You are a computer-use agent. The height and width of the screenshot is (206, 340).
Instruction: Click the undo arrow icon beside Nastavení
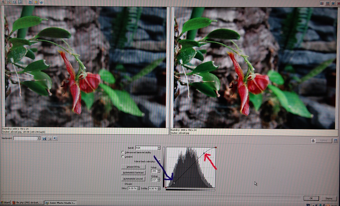click(x=55, y=138)
